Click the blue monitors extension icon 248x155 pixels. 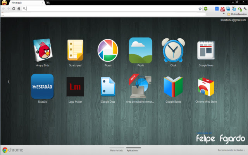228,9
